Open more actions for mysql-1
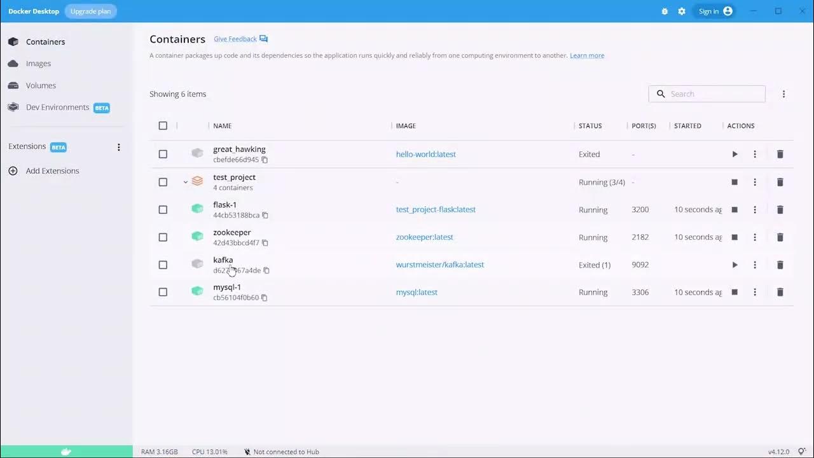The height and width of the screenshot is (458, 814). click(x=755, y=292)
